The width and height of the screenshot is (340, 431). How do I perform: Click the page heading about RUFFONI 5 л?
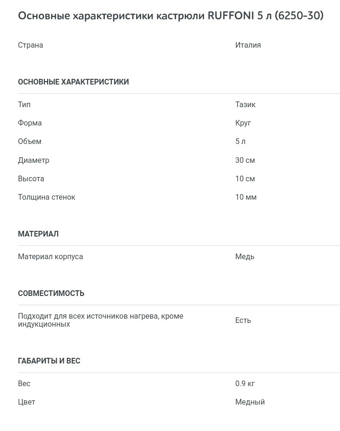[x=170, y=16]
